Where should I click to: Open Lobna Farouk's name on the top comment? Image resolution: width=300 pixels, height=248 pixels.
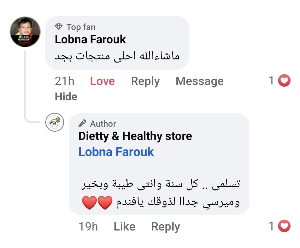[x=90, y=39]
